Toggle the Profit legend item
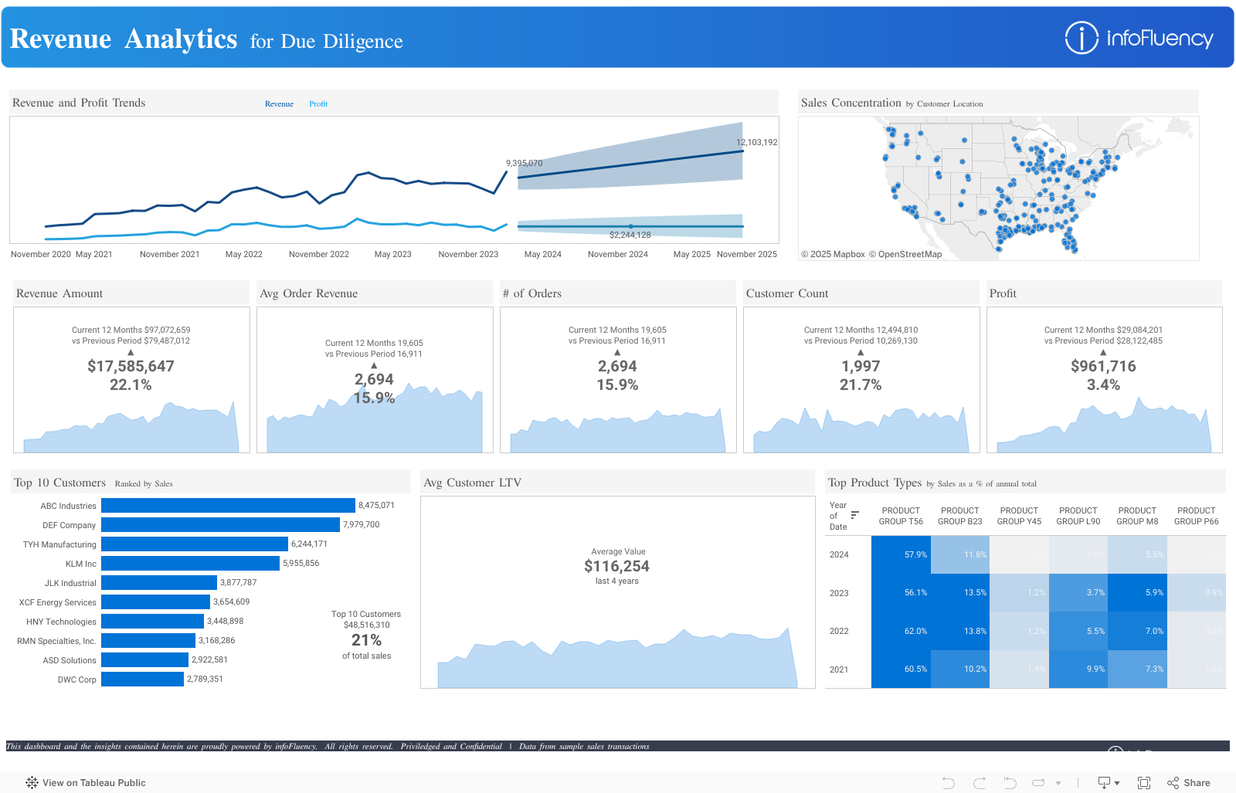This screenshot has height=793, width=1236. click(x=318, y=103)
